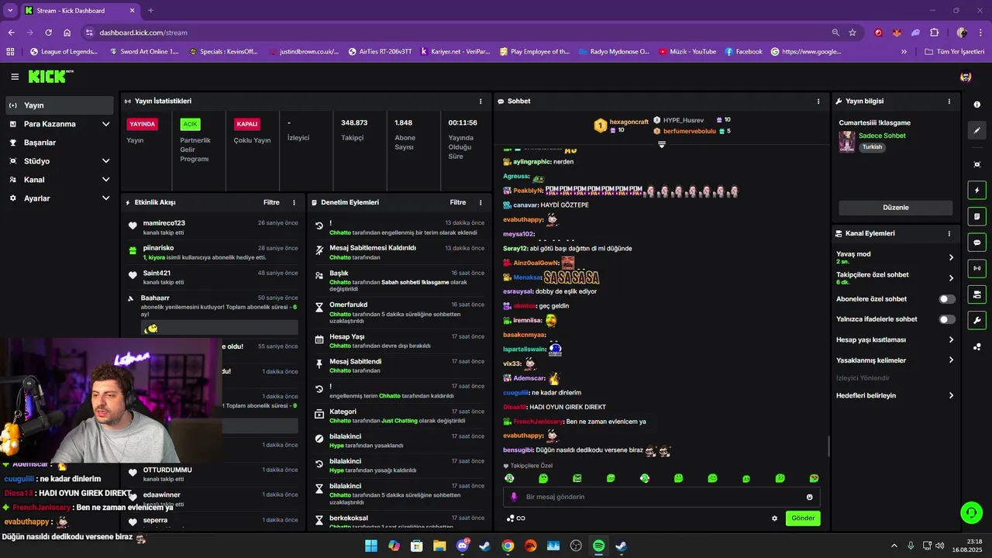Toggle the wrench widget in the right rail
The image size is (992, 558).
[x=976, y=320]
